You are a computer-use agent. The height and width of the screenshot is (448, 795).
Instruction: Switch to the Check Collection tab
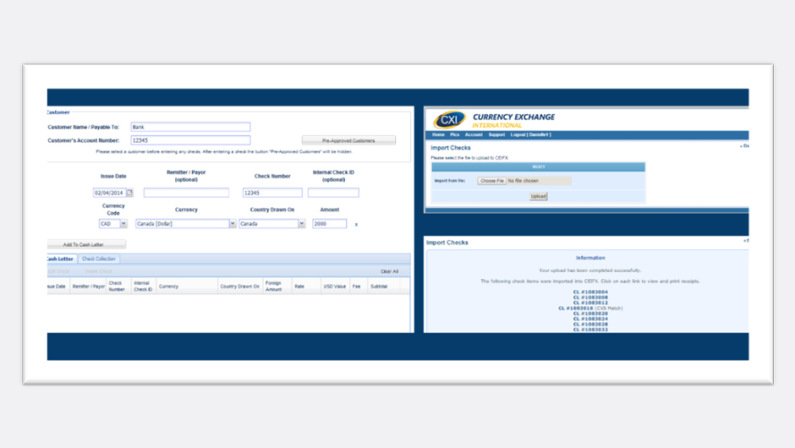pos(99,259)
